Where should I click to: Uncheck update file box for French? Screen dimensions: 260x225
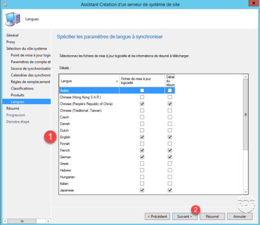click(142, 150)
